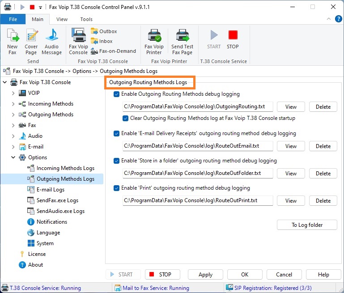Switch to the Main ribbon tab
The height and width of the screenshot is (293, 344).
tap(38, 19)
